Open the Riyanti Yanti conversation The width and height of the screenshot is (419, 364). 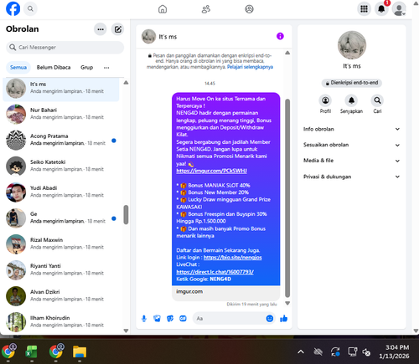pos(61,269)
